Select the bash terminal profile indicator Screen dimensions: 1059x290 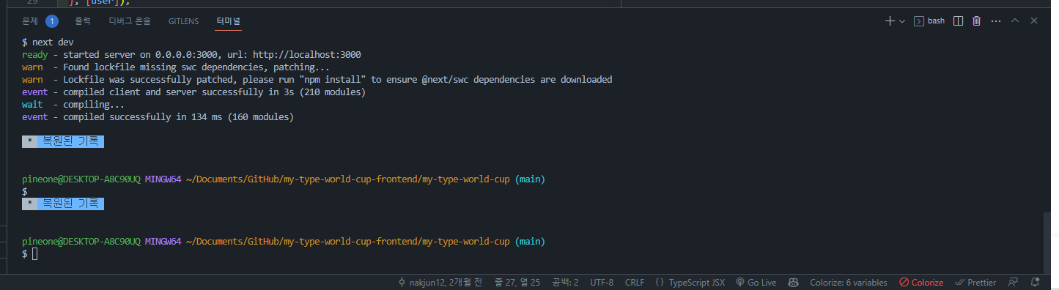929,21
